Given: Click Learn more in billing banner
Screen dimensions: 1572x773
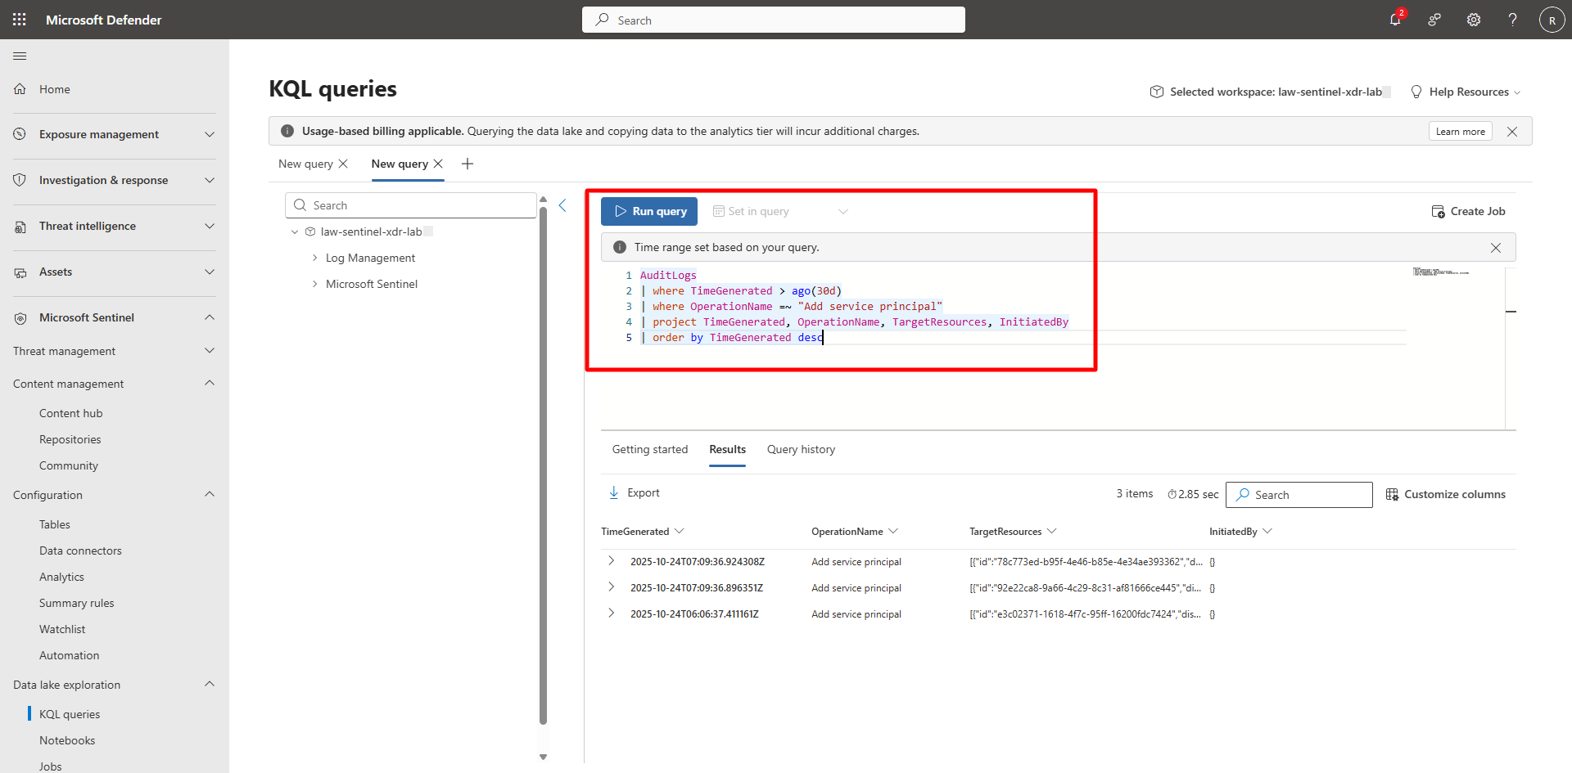Looking at the screenshot, I should [x=1461, y=132].
